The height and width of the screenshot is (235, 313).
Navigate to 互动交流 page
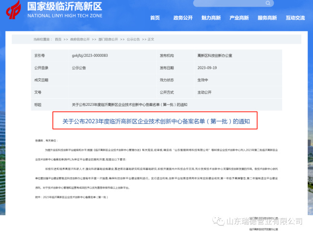point(295,18)
